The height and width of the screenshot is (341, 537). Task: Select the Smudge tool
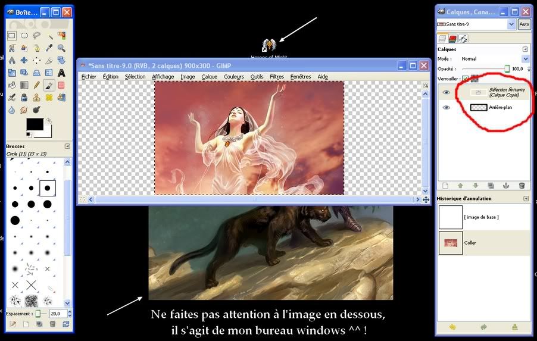click(x=24, y=110)
